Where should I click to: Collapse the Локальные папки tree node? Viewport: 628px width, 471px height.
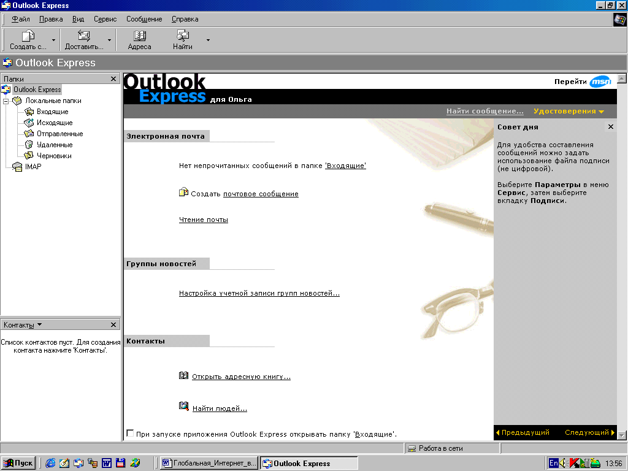tap(6, 101)
